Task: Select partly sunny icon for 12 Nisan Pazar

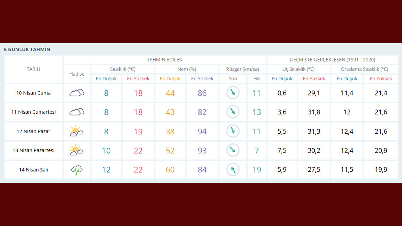Action: 76,131
